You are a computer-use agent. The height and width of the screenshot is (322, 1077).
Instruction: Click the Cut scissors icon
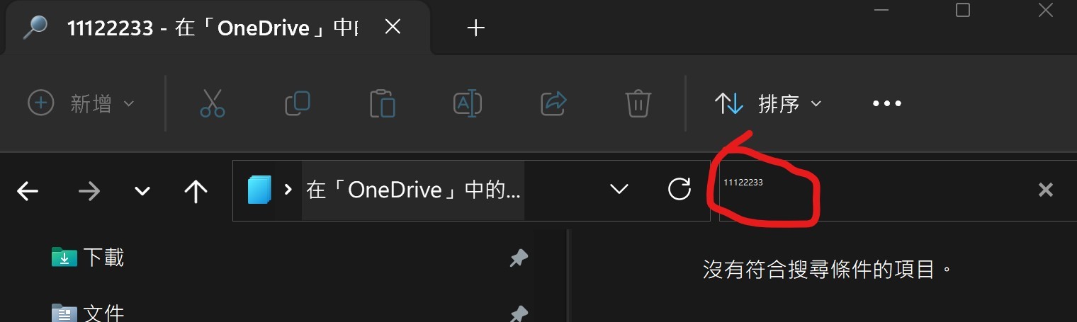212,103
